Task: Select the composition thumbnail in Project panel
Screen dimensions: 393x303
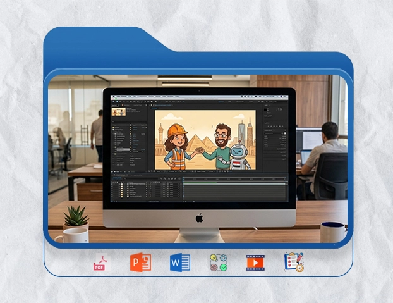Action: pos(119,111)
